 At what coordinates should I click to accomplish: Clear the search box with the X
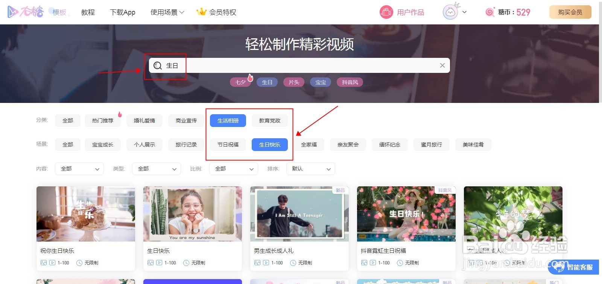[x=442, y=65]
